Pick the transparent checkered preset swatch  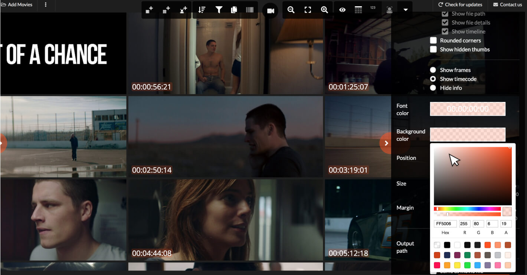[x=437, y=245]
